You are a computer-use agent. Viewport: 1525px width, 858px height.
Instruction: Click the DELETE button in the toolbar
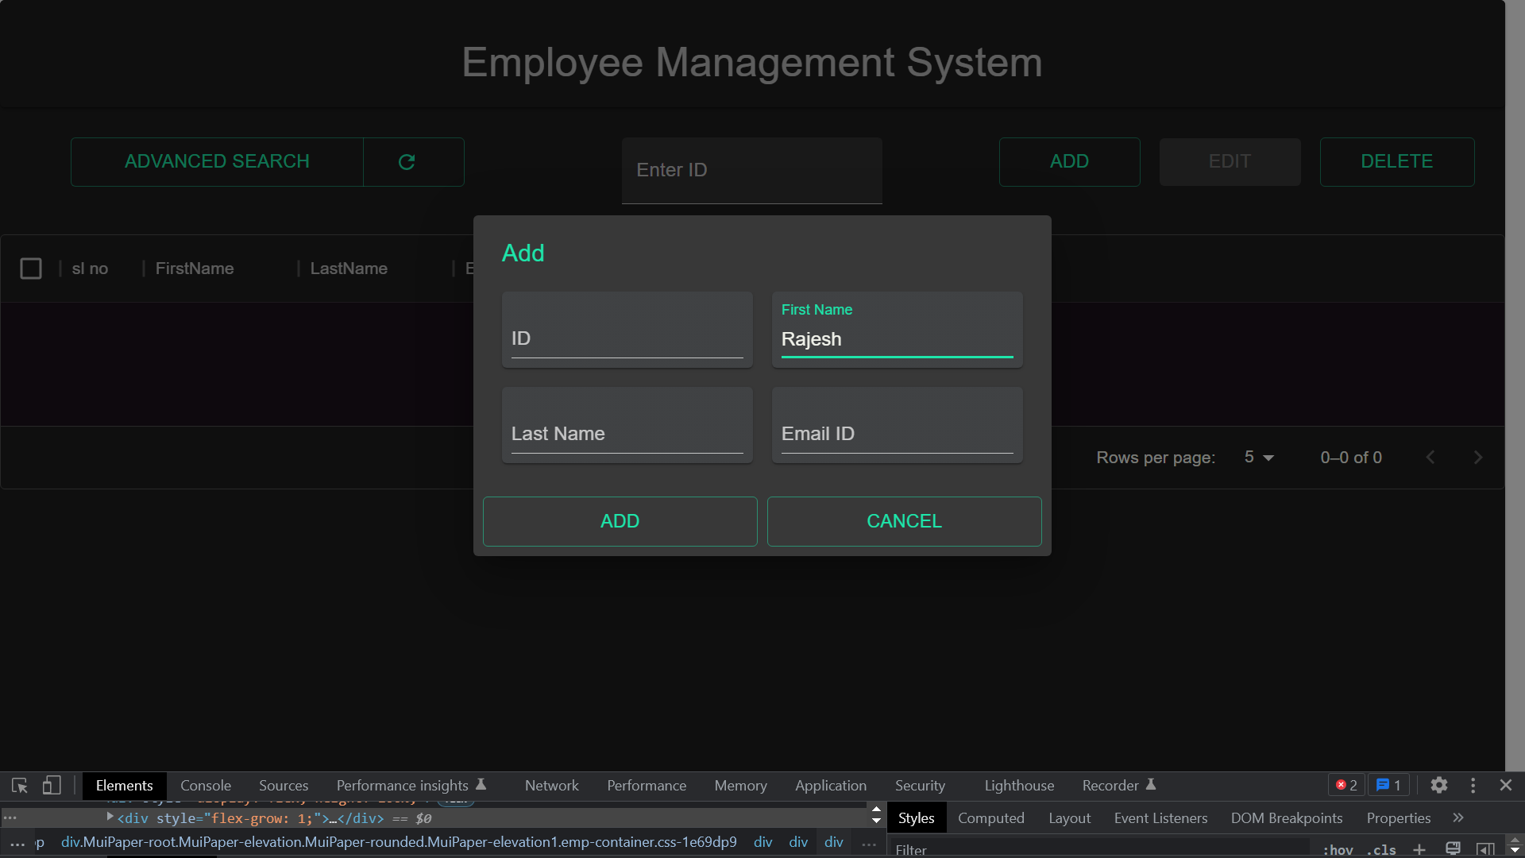point(1397,162)
